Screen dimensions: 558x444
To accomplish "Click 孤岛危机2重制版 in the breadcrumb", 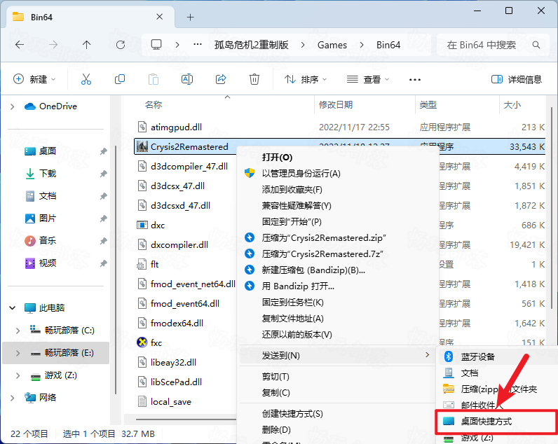I will [x=251, y=45].
